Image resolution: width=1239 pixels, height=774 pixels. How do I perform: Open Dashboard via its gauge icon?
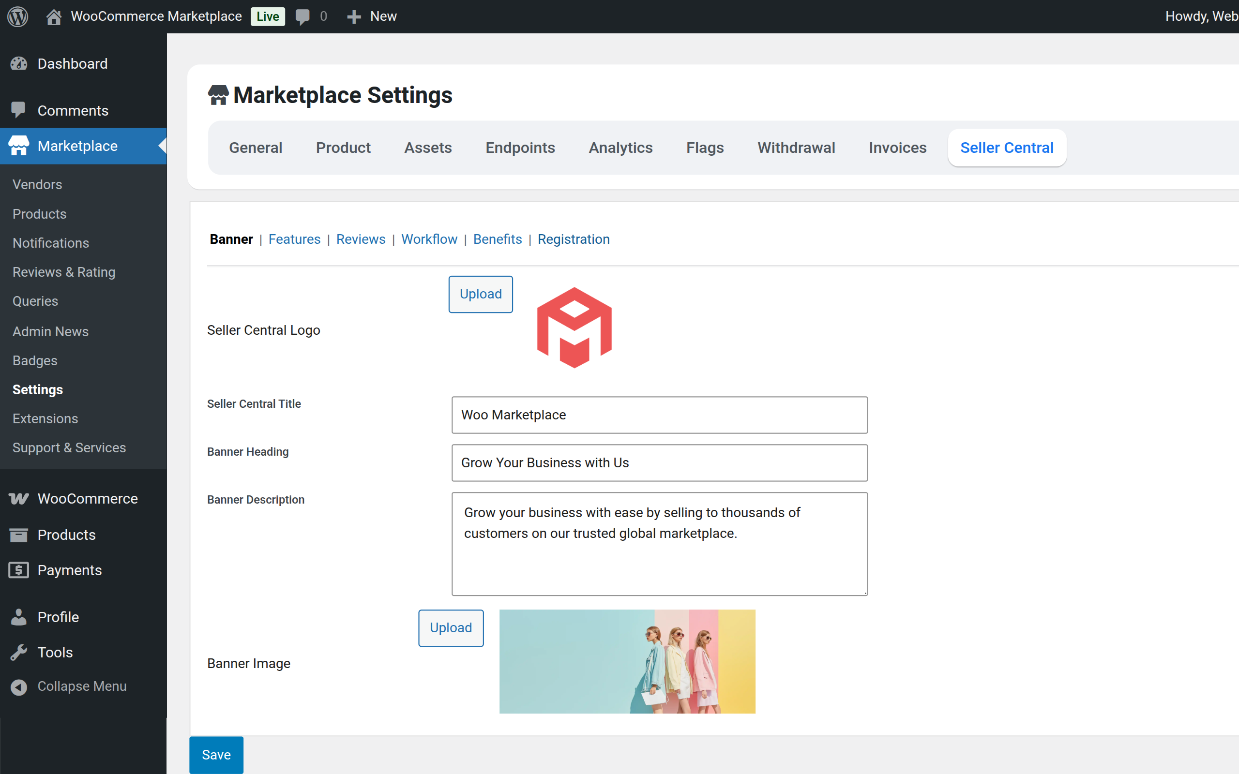click(x=19, y=63)
